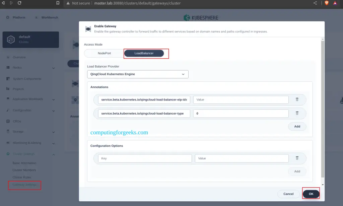Click Add under Configuration Options
This screenshot has width=343, height=206.
coord(297,171)
